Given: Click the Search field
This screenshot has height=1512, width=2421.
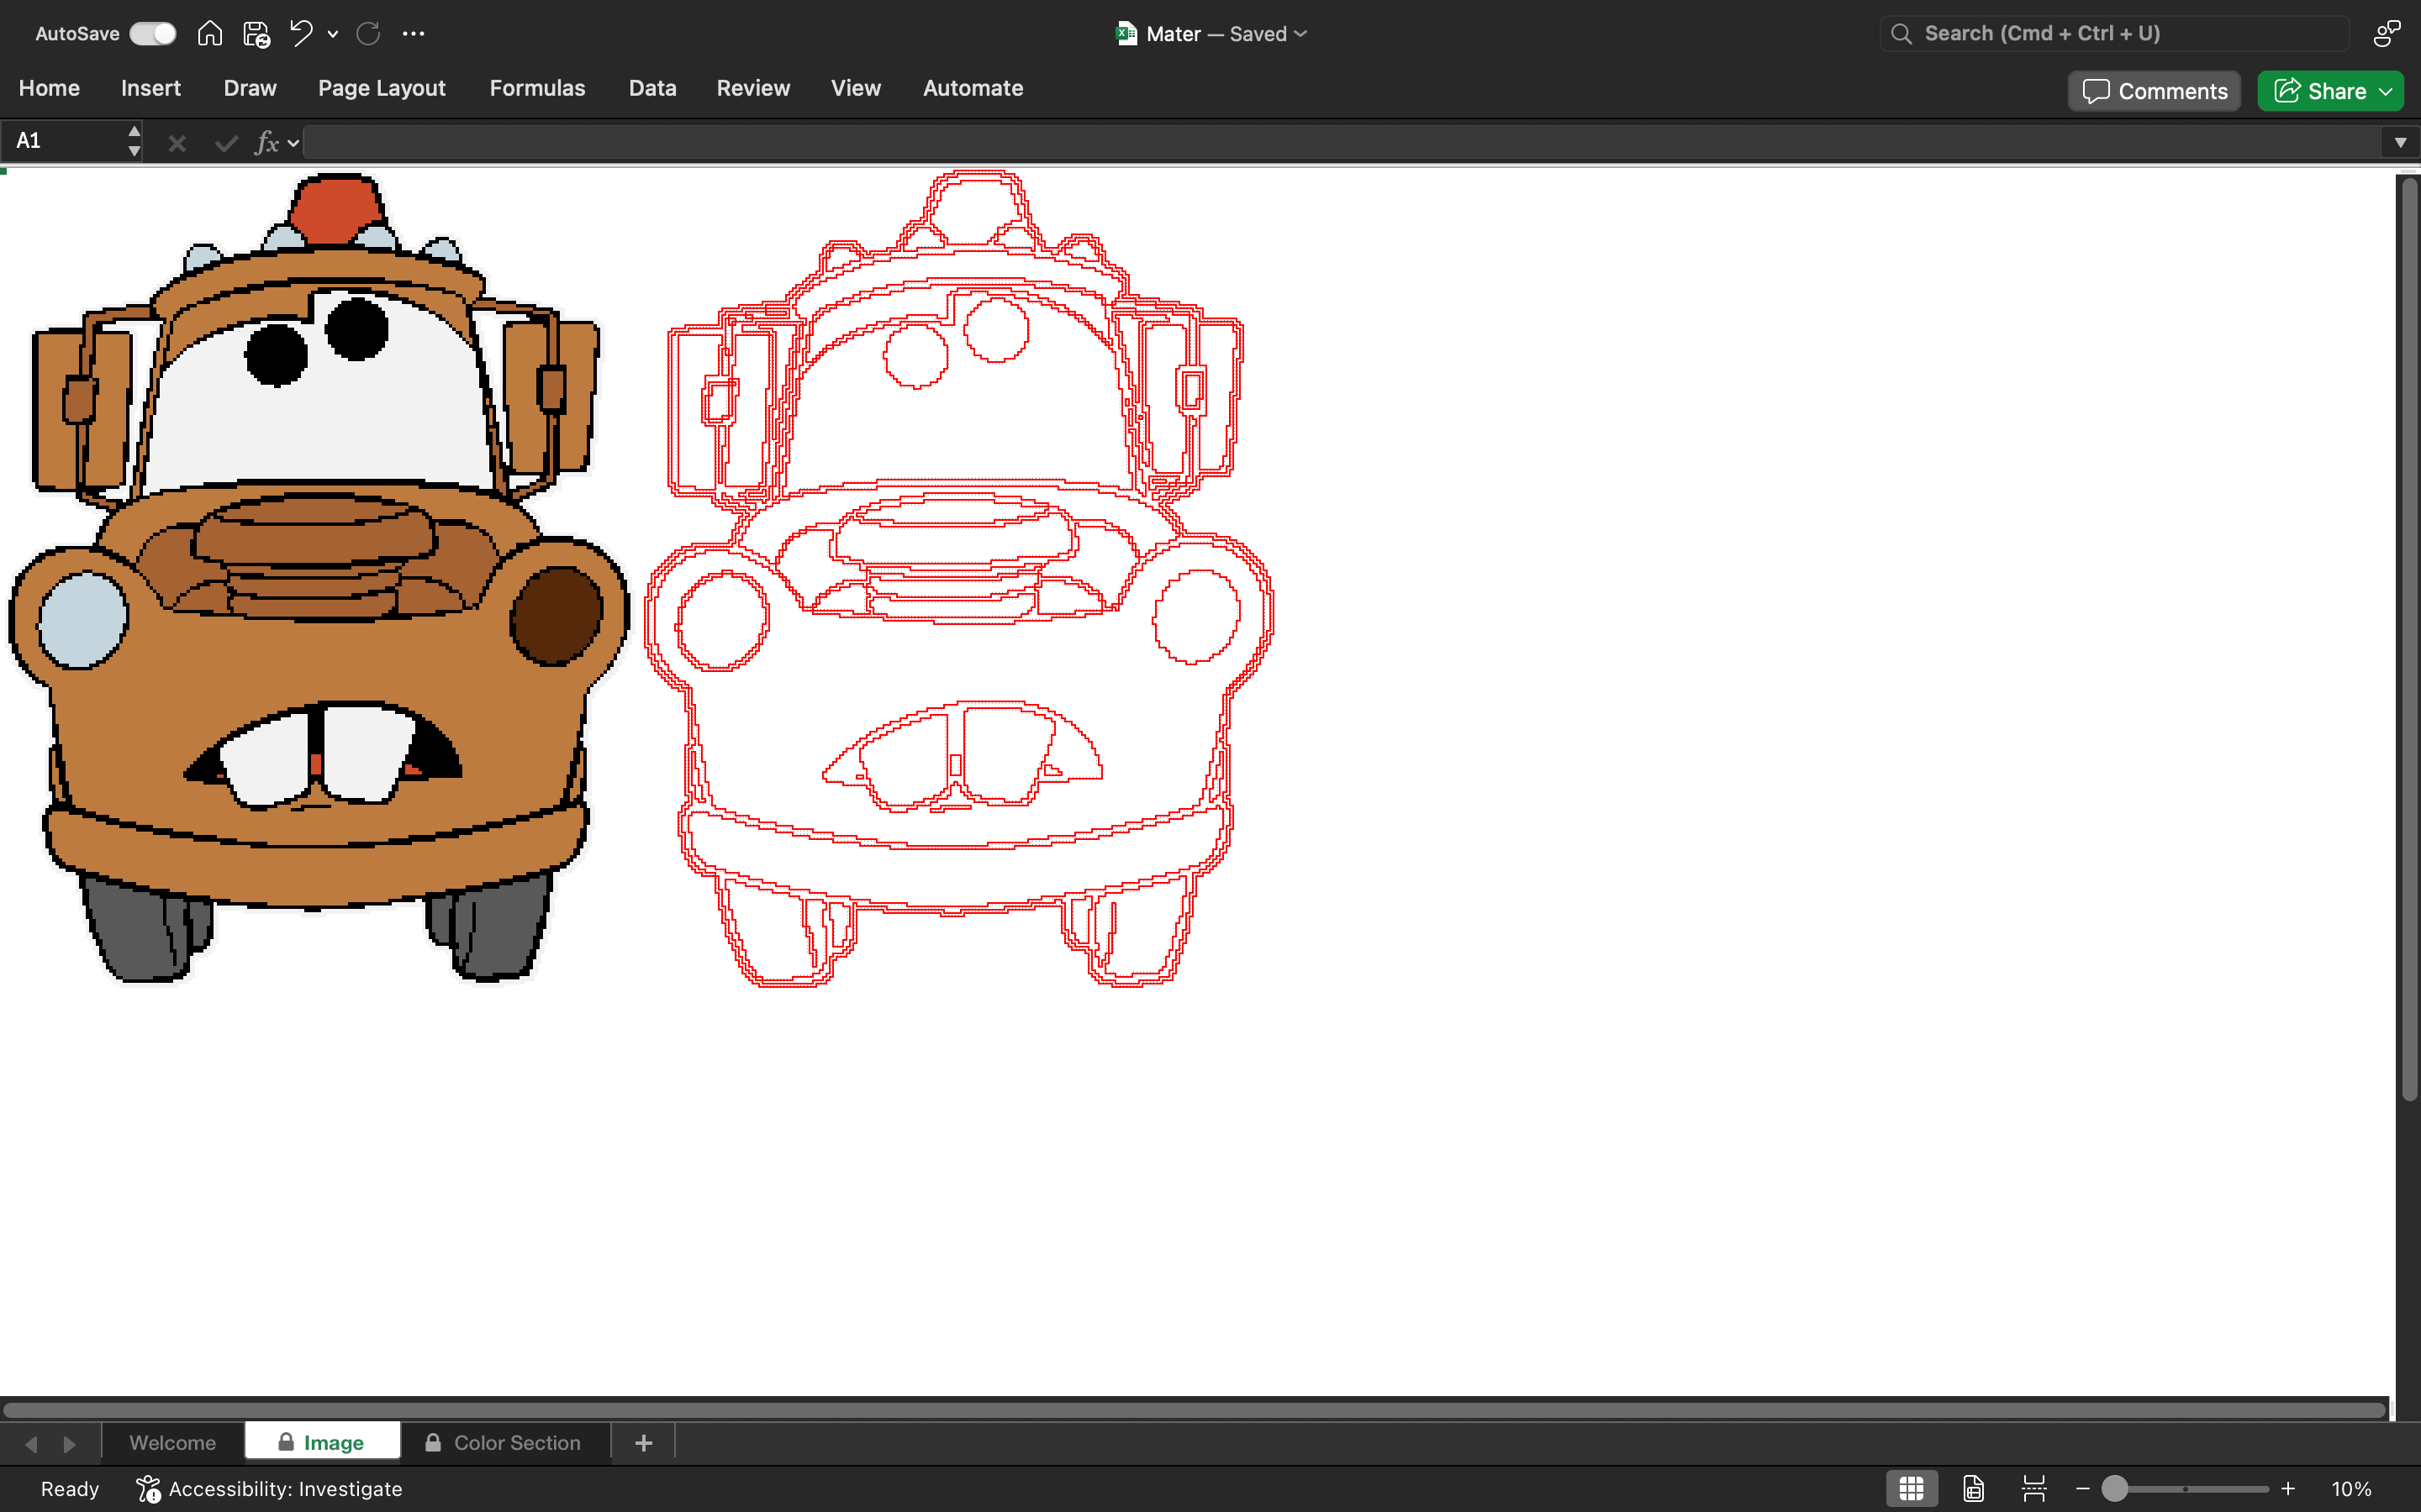Looking at the screenshot, I should click(x=2115, y=34).
